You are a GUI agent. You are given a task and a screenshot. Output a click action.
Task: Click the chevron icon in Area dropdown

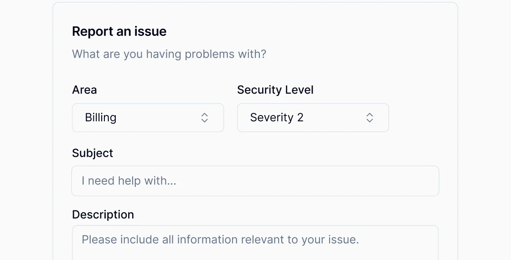[x=205, y=118]
